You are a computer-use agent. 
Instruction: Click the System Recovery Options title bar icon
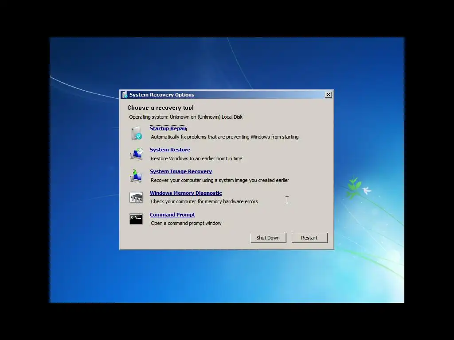click(x=125, y=95)
